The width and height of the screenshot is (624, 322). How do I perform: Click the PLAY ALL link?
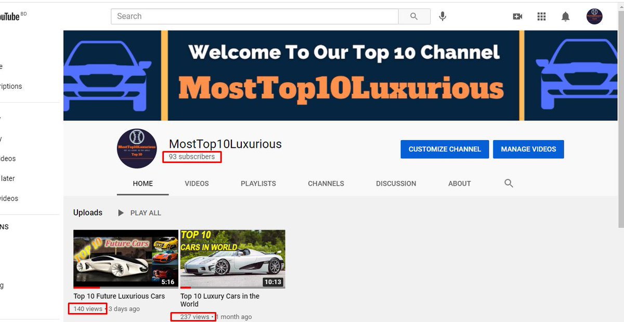[x=146, y=213]
